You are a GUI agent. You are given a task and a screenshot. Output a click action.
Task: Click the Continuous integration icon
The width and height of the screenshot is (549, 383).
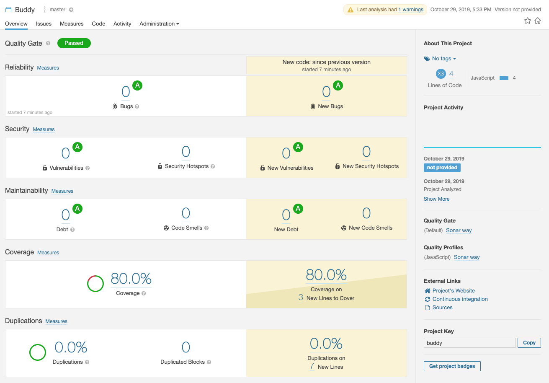click(427, 299)
